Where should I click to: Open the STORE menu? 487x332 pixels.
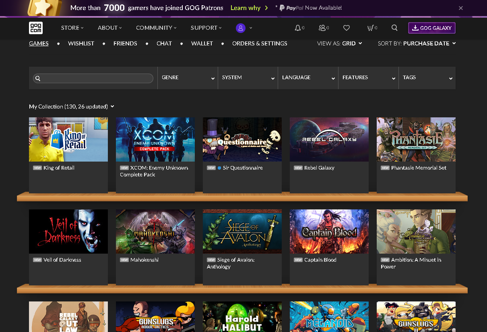click(72, 28)
